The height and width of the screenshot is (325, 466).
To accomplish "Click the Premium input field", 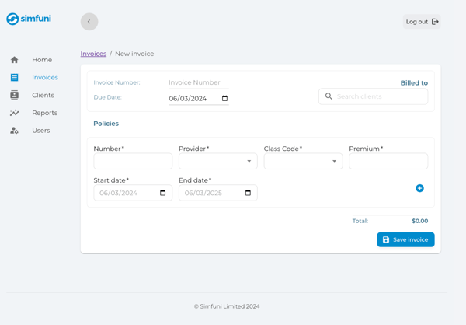I will tap(388, 161).
